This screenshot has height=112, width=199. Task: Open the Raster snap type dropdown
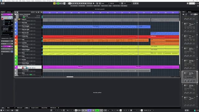tap(105, 3)
